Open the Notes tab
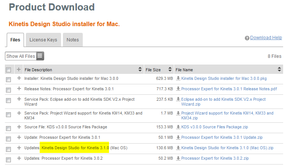The image size is (288, 166). point(73,40)
